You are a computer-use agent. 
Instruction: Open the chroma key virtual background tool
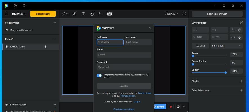109,14
